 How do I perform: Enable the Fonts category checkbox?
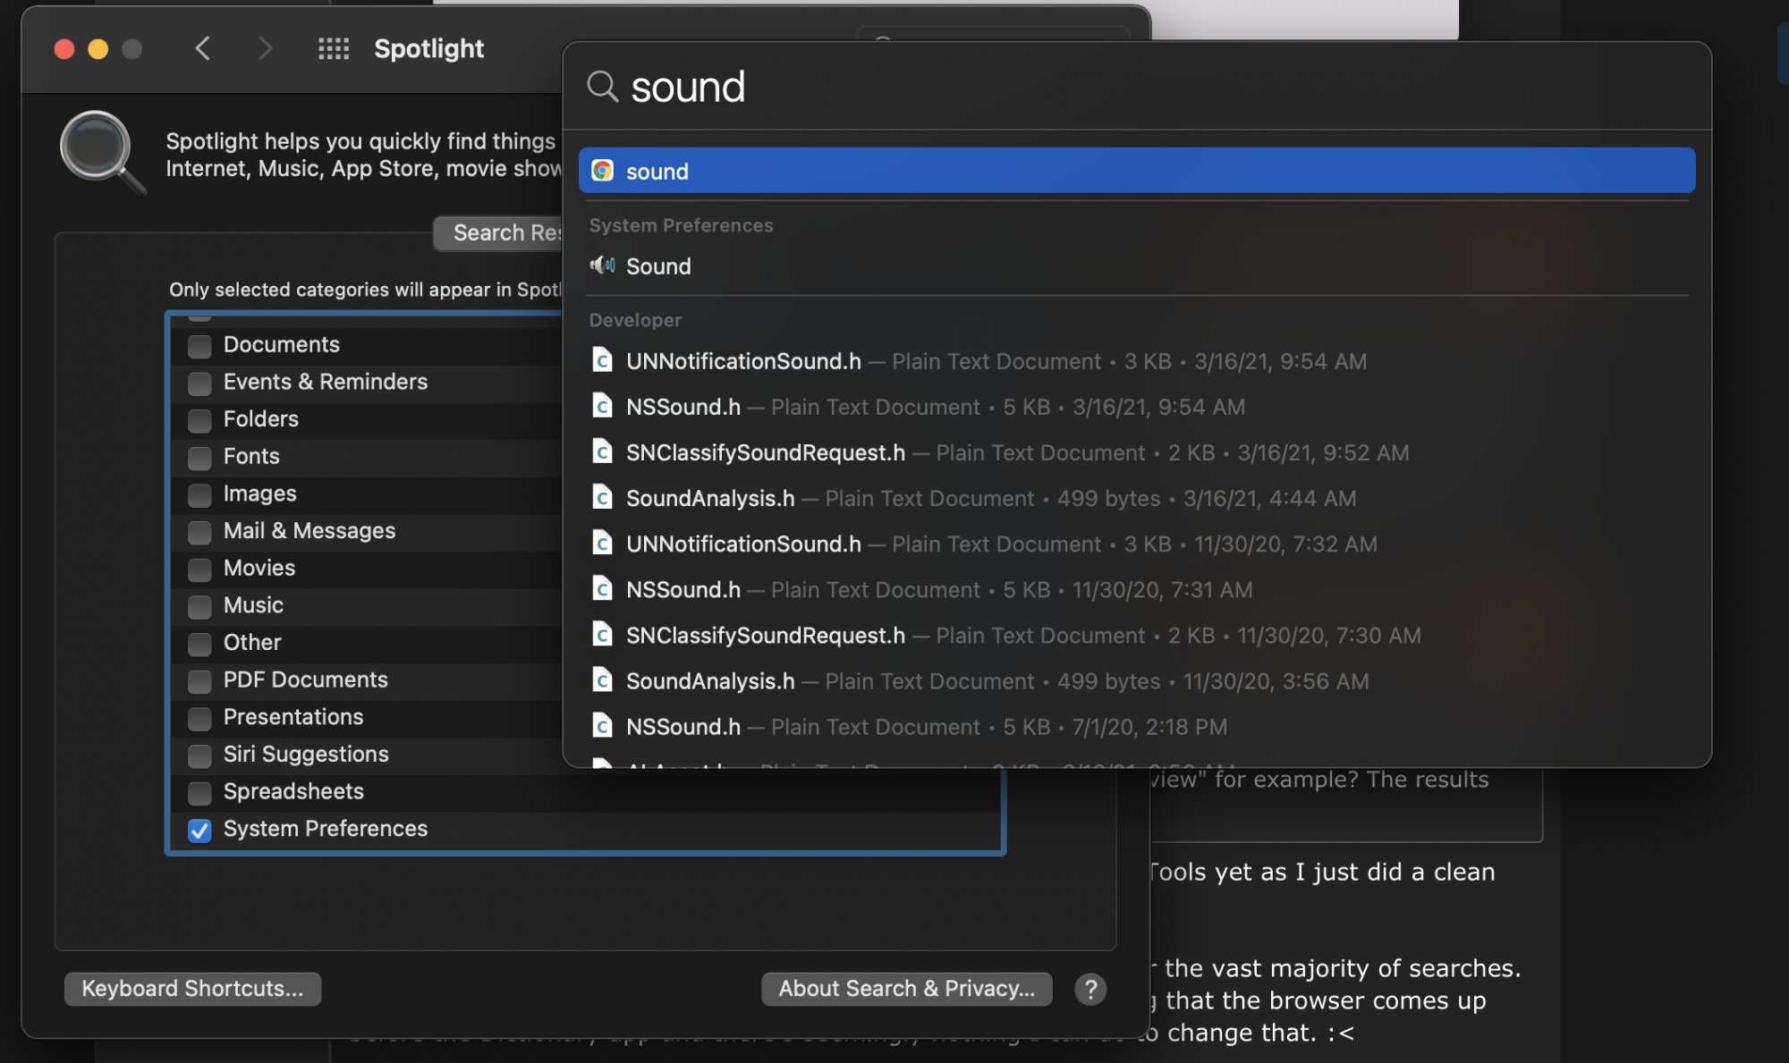tap(199, 458)
